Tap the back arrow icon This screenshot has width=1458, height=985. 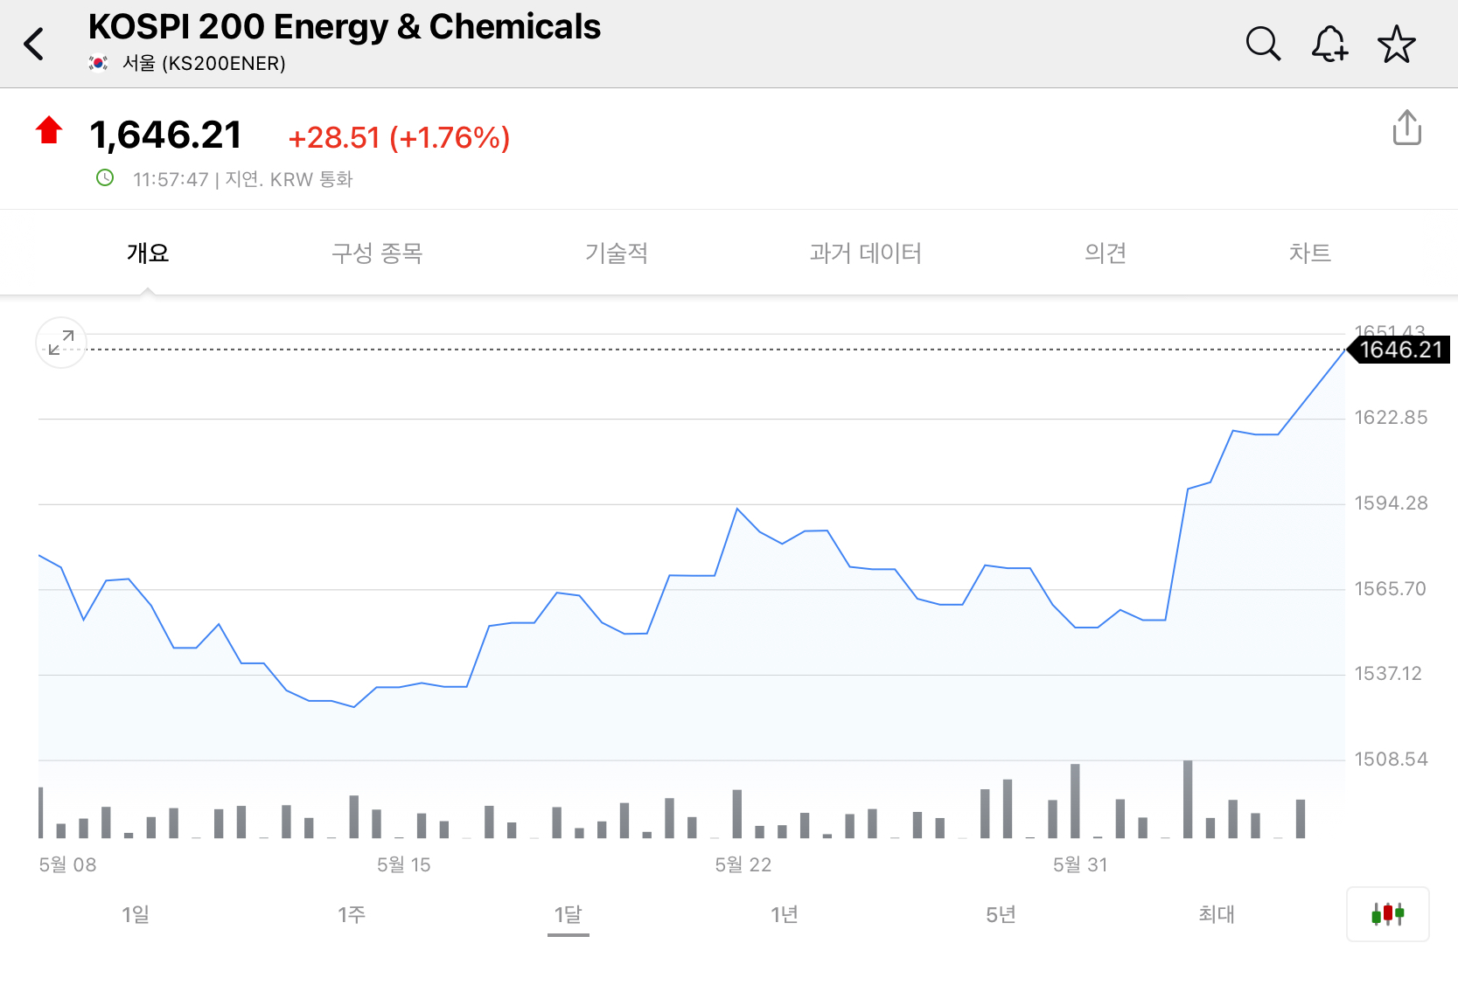34,44
